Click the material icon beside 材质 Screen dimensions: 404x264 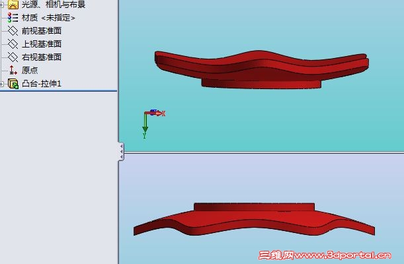point(13,18)
